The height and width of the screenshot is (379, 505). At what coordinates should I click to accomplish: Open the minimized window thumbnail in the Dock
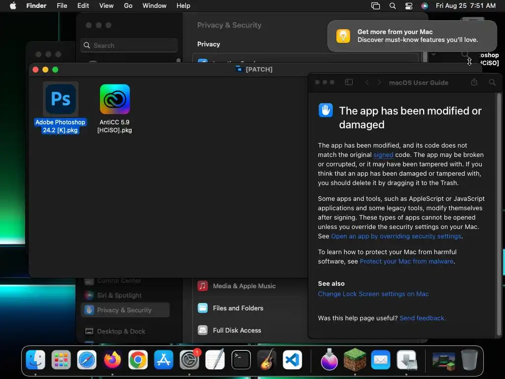click(443, 361)
